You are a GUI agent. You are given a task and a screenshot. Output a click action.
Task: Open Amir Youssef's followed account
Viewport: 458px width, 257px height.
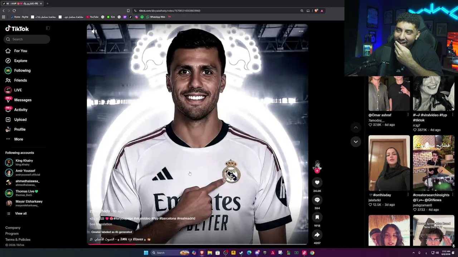pos(23,173)
